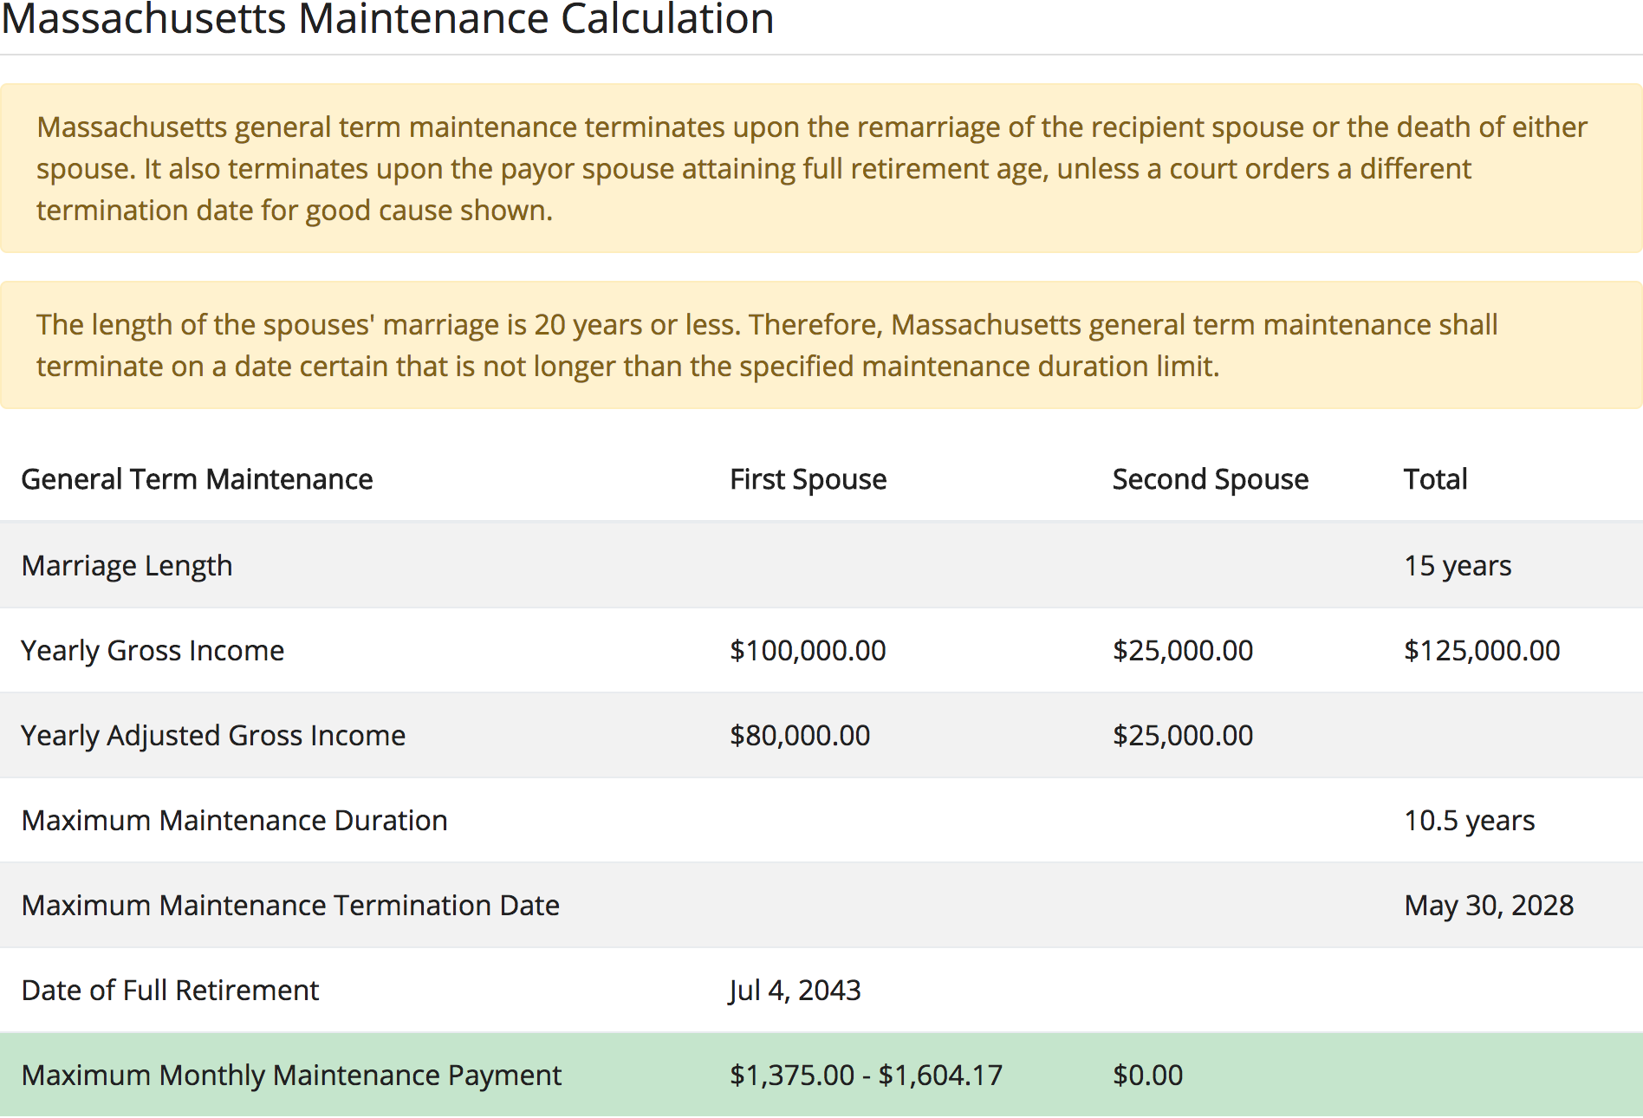Click the Total column header
This screenshot has width=1643, height=1118.
1435,479
